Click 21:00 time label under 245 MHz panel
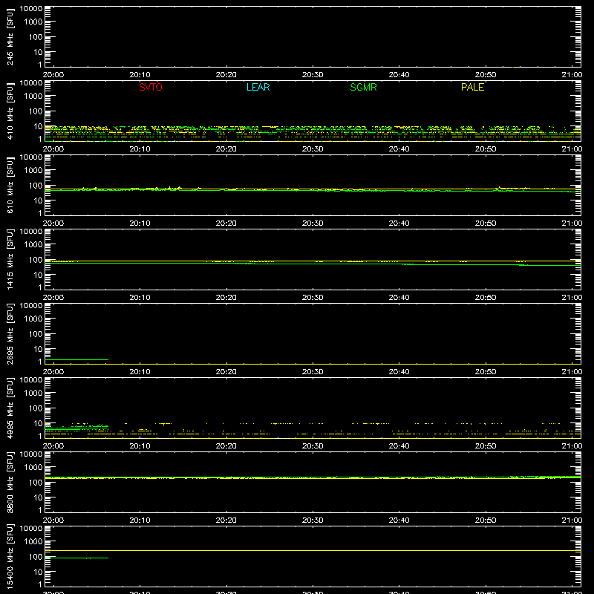The image size is (594, 594). click(572, 75)
